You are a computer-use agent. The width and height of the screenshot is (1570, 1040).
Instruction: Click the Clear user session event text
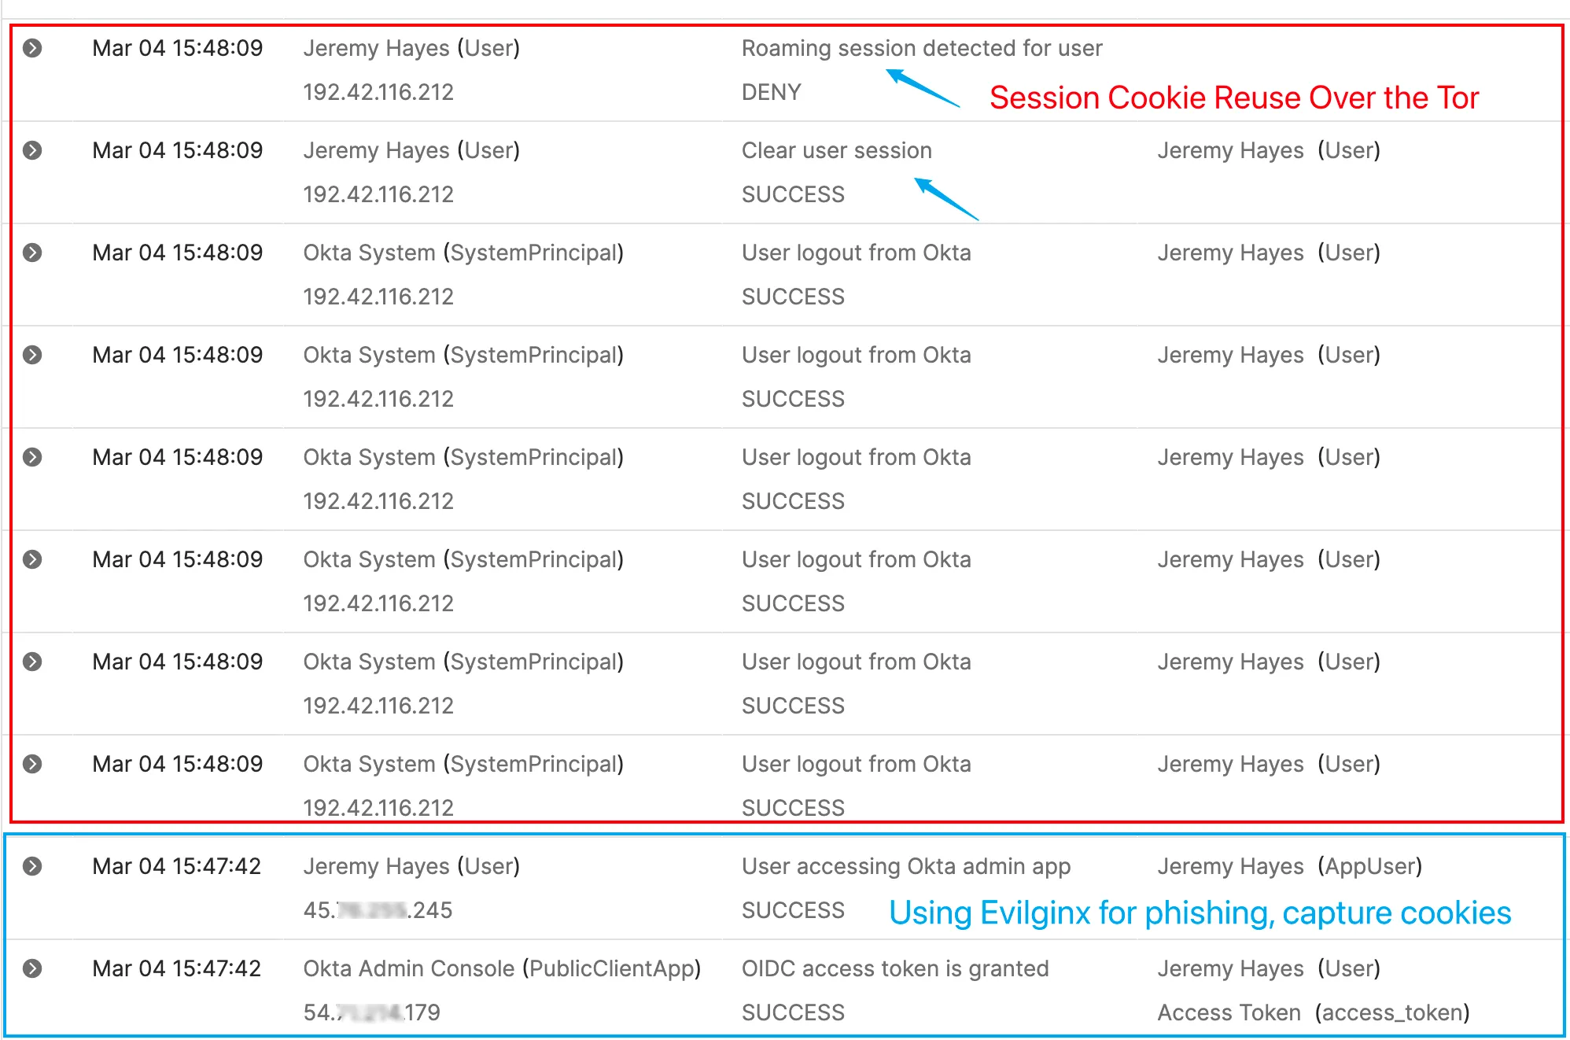point(836,150)
